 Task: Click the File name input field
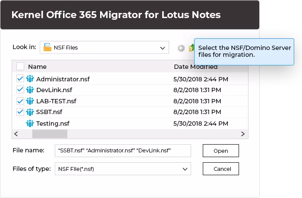pos(123,151)
